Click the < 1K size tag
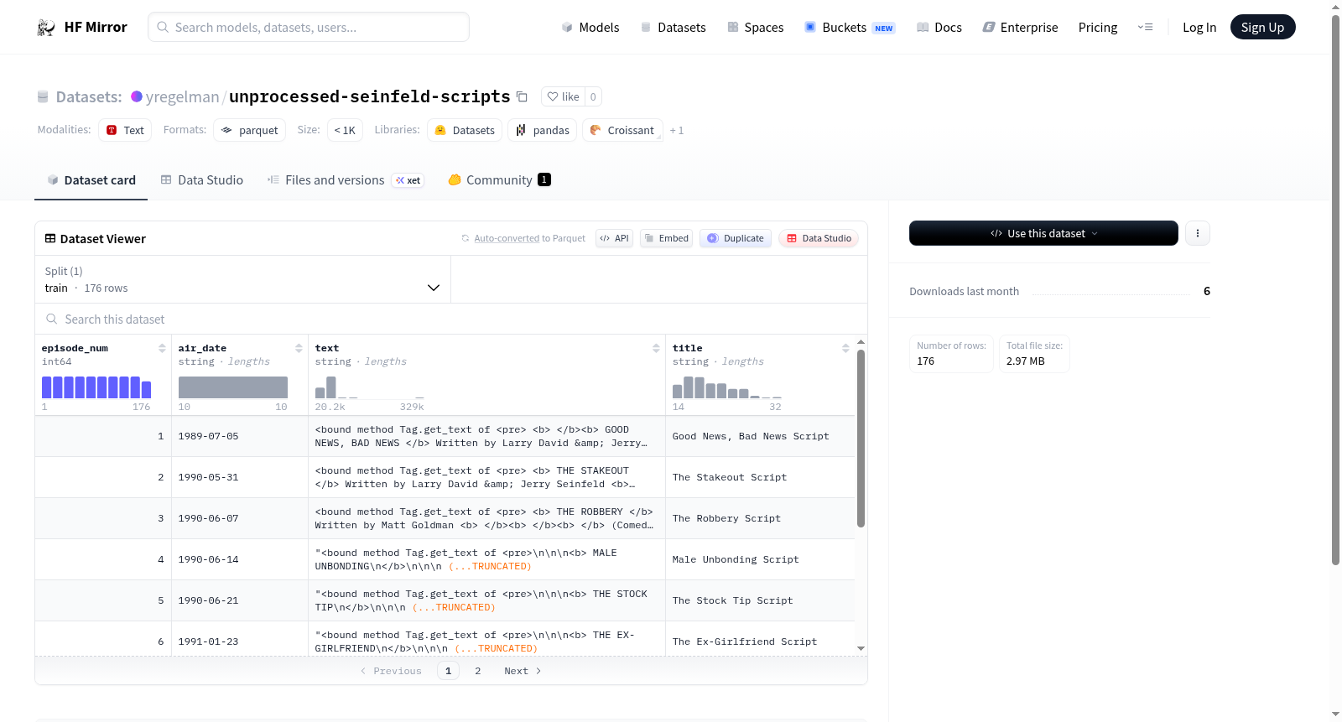Viewport: 1342px width, 722px height. pyautogui.click(x=345, y=130)
